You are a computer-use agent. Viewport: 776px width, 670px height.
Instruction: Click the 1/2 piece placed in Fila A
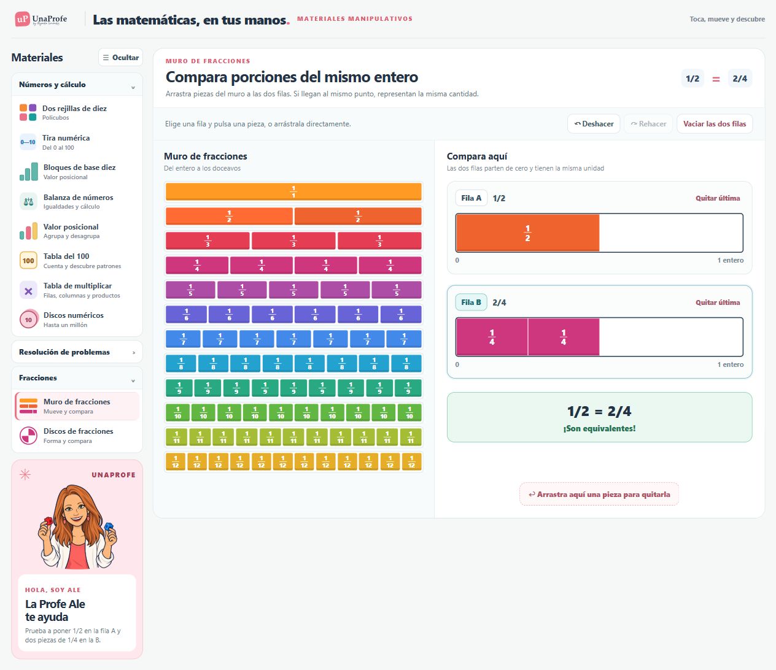[527, 233]
